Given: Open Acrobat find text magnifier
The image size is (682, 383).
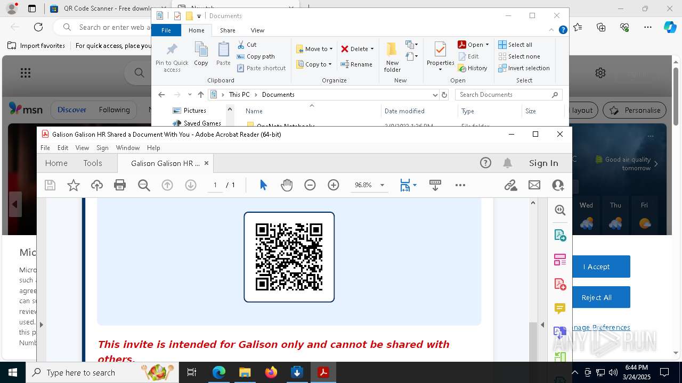Looking at the screenshot, I should pos(144,185).
